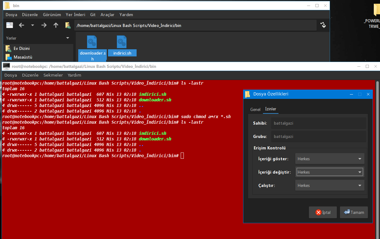
Task: Close the Dosya Özellikleri dialog
Action: [368, 94]
